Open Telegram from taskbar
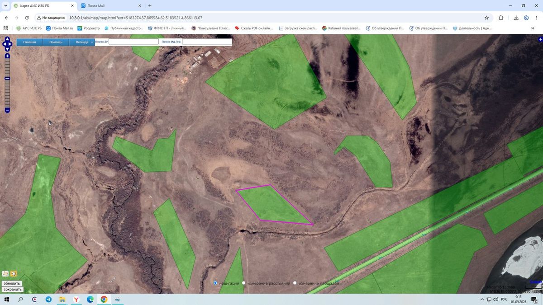 coord(48,299)
